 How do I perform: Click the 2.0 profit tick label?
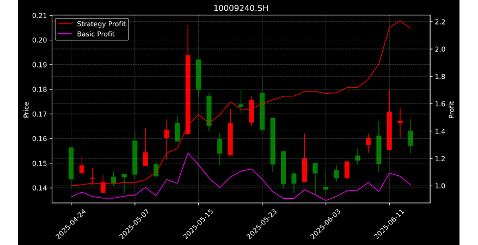[x=440, y=50]
